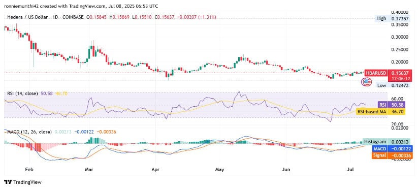Click the Apr marker on the time axis

pyautogui.click(x=155, y=170)
